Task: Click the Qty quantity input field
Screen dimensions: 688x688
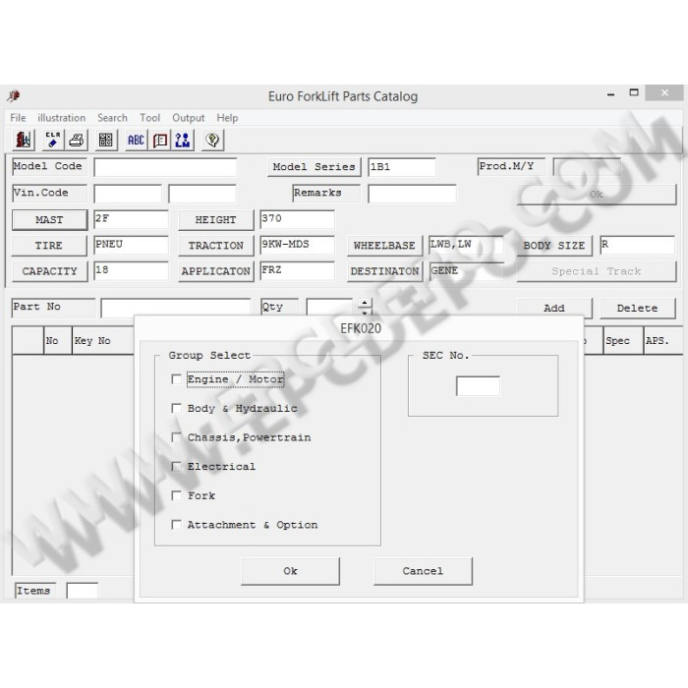Action: point(329,308)
